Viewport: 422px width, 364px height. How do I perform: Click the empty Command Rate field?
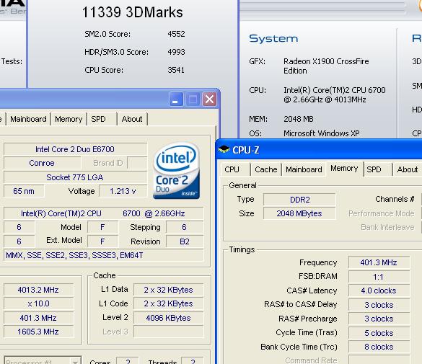click(379, 360)
